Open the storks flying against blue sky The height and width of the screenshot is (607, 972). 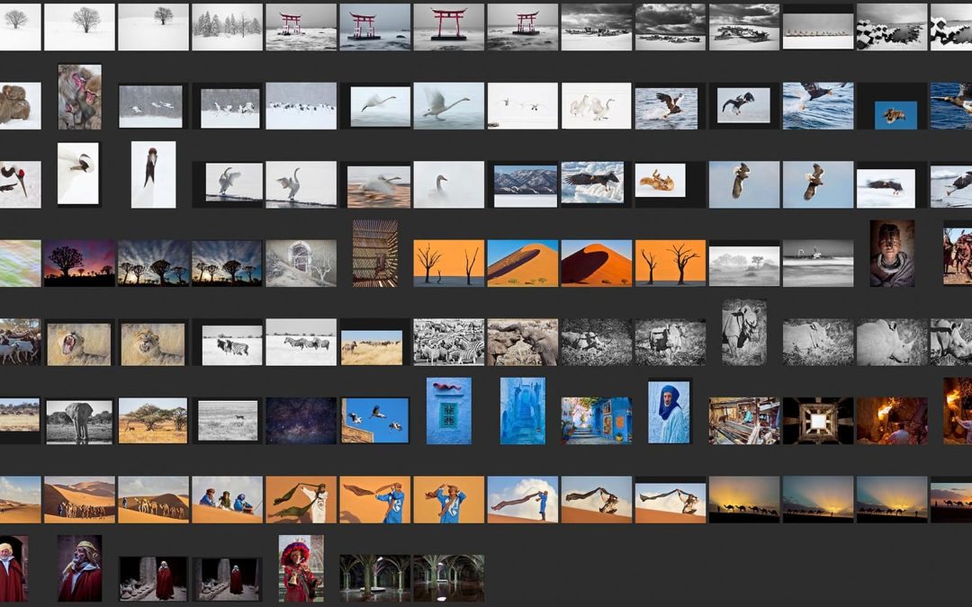375,421
